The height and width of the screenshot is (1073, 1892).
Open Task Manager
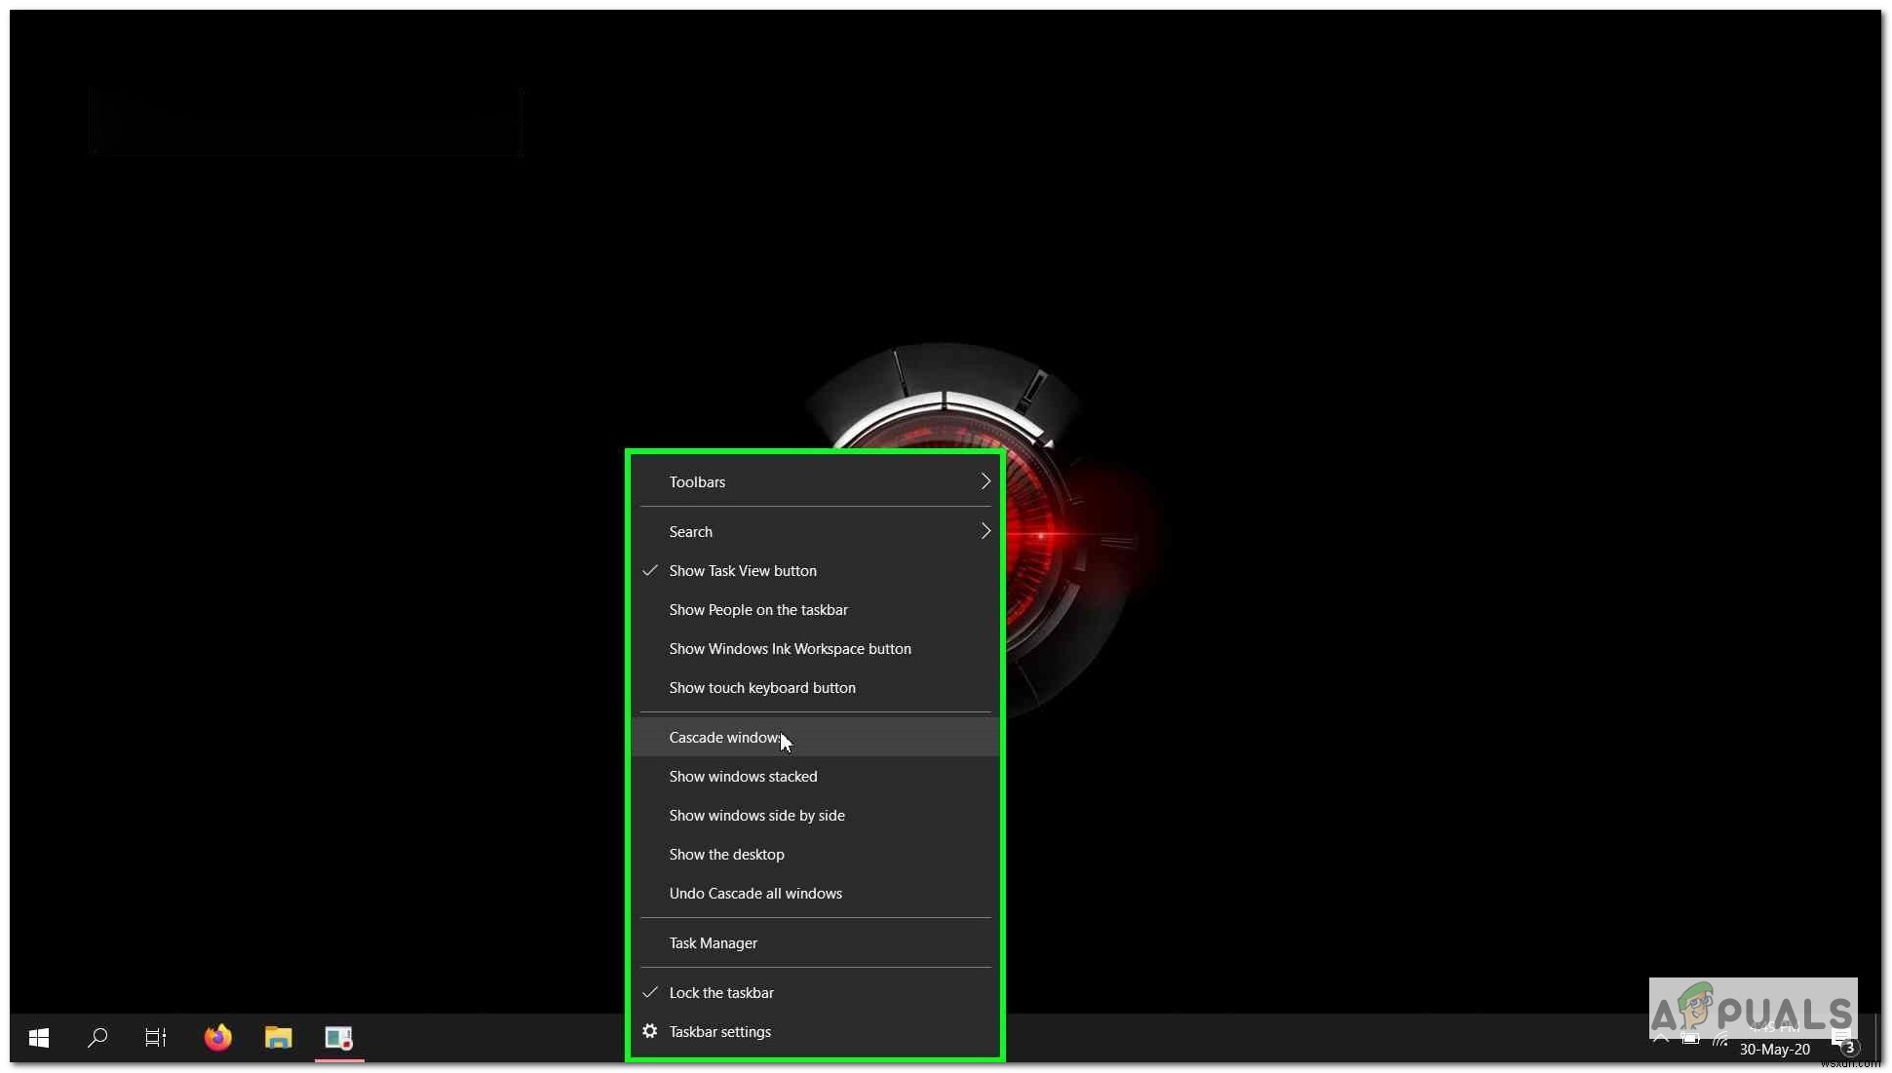point(714,941)
